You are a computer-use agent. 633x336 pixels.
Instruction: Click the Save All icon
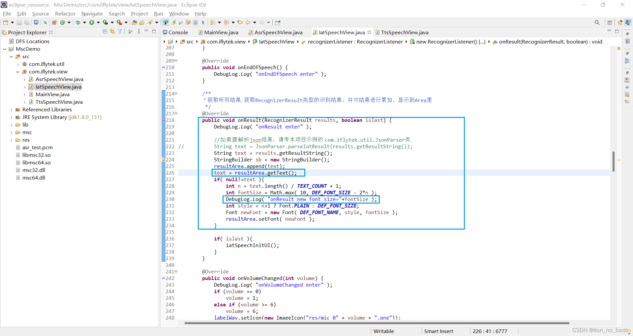tap(27, 22)
